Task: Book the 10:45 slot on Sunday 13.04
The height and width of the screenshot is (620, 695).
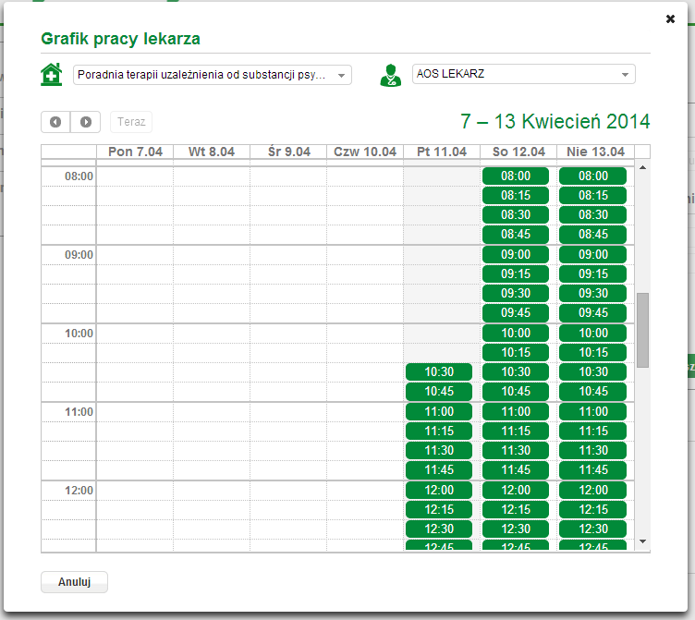Action: pos(592,392)
